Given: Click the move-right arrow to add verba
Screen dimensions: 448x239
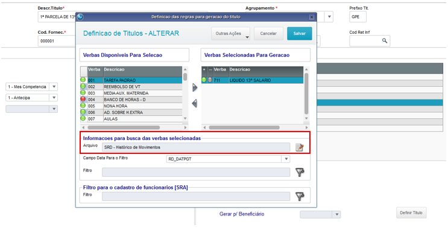Looking at the screenshot, I should point(195,88).
